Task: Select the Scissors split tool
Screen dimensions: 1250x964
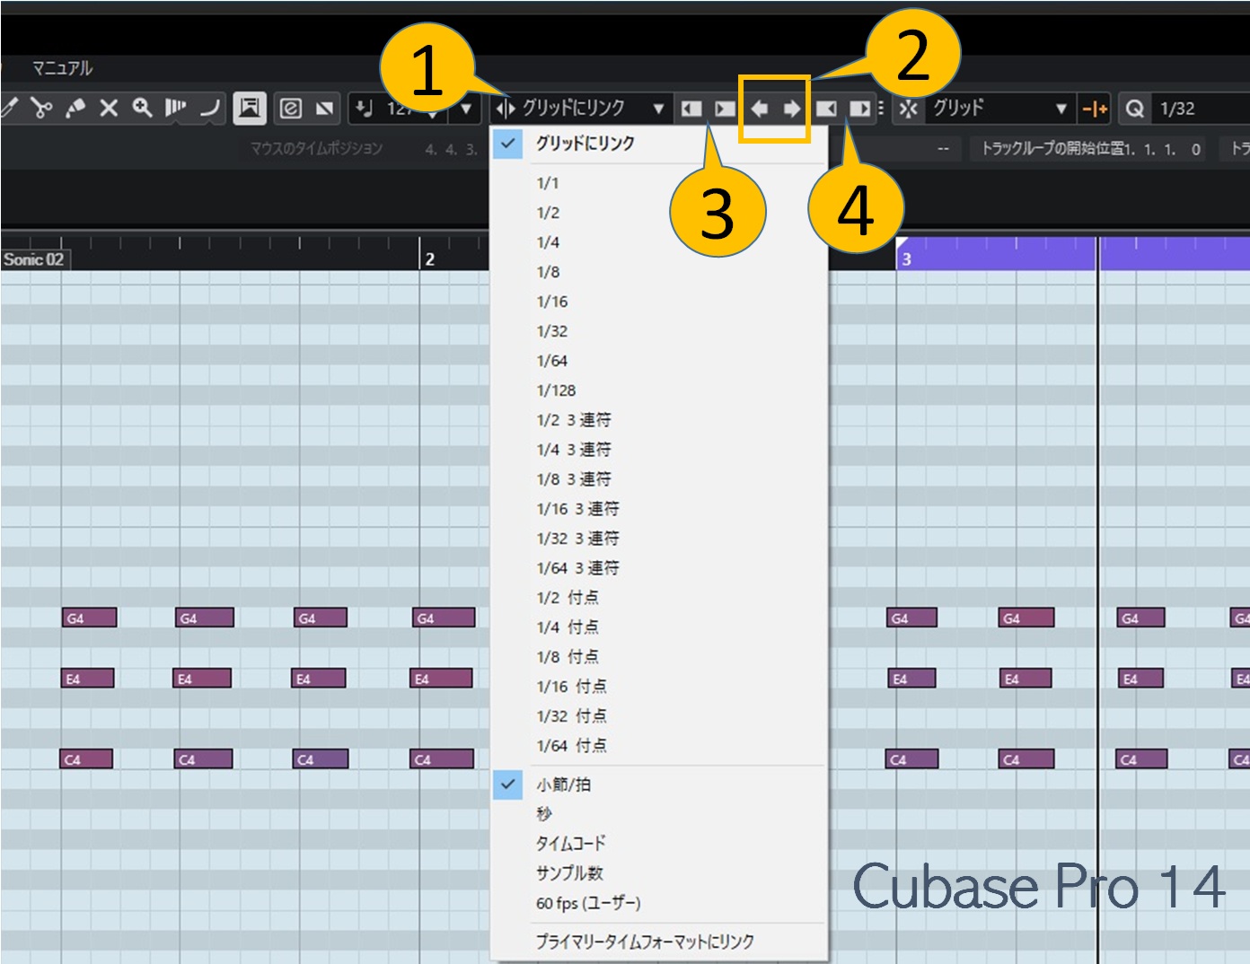Action: 41,109
